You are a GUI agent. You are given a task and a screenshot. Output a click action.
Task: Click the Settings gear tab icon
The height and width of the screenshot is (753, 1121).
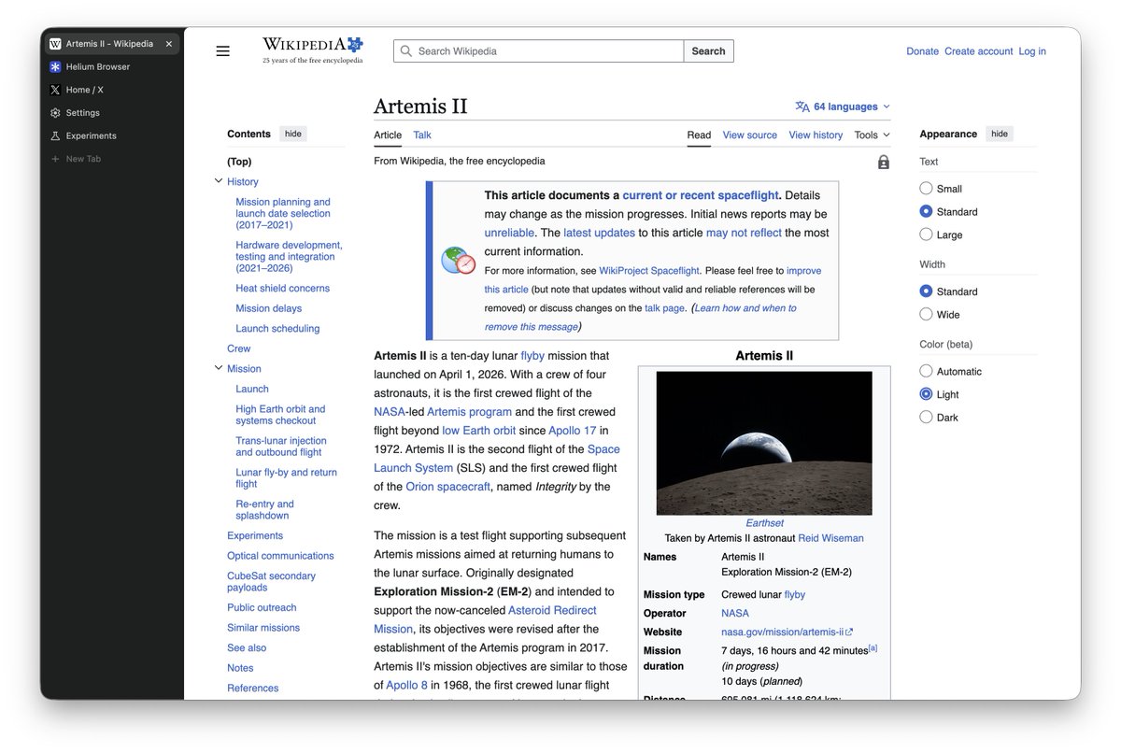55,113
